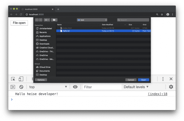Open the zoom magnifier icon in address bar
Viewport: 184px width, 121px height.
pyautogui.click(x=157, y=15)
